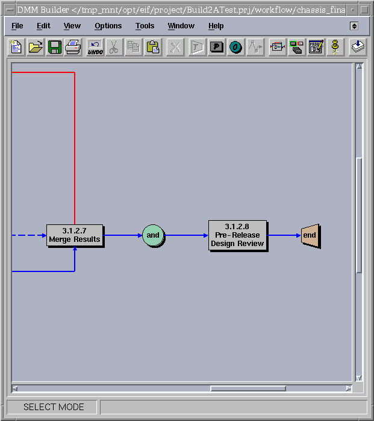Click the pushpin toolbar icon

pos(335,47)
